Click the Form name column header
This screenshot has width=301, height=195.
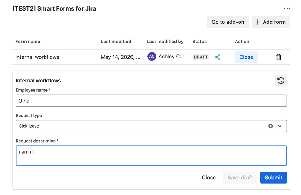[x=28, y=42]
